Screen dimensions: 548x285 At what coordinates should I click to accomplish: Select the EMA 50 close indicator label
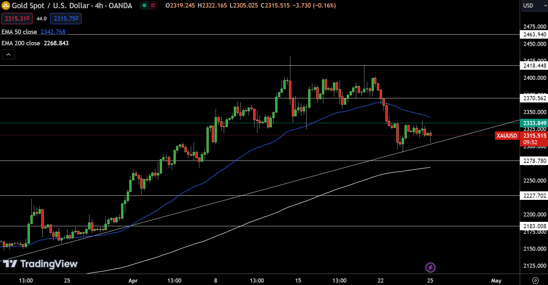tap(19, 32)
